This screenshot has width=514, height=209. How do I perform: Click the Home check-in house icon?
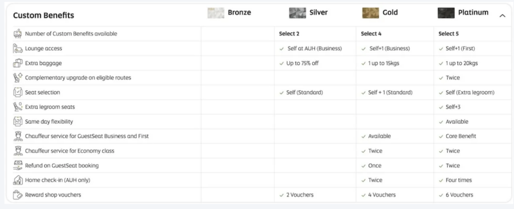click(18, 180)
